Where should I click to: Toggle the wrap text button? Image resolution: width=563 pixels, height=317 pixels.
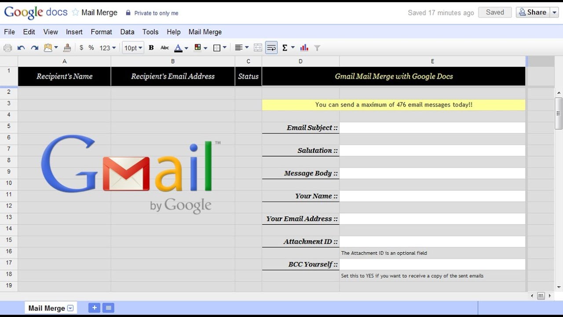click(271, 48)
